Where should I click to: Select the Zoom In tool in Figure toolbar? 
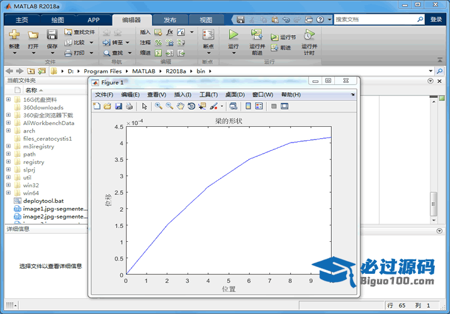pyautogui.click(x=159, y=106)
